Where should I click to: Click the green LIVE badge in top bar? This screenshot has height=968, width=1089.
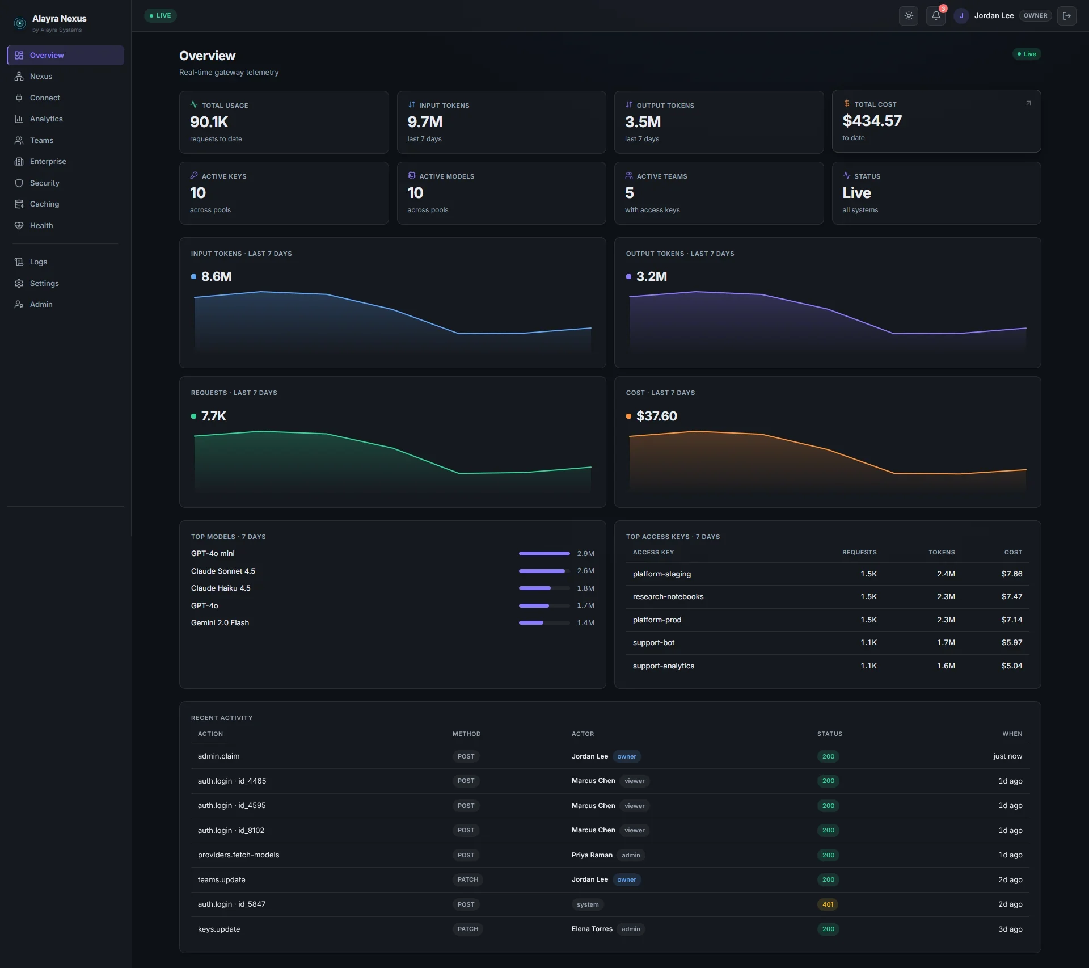pos(160,16)
